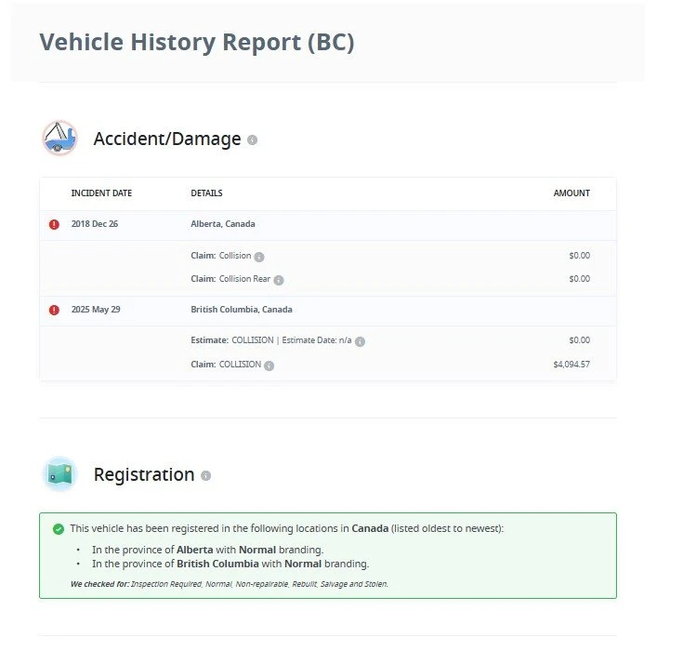Click the red alert icon for 2018 Dec 26
The image size is (683, 651).
(x=54, y=224)
